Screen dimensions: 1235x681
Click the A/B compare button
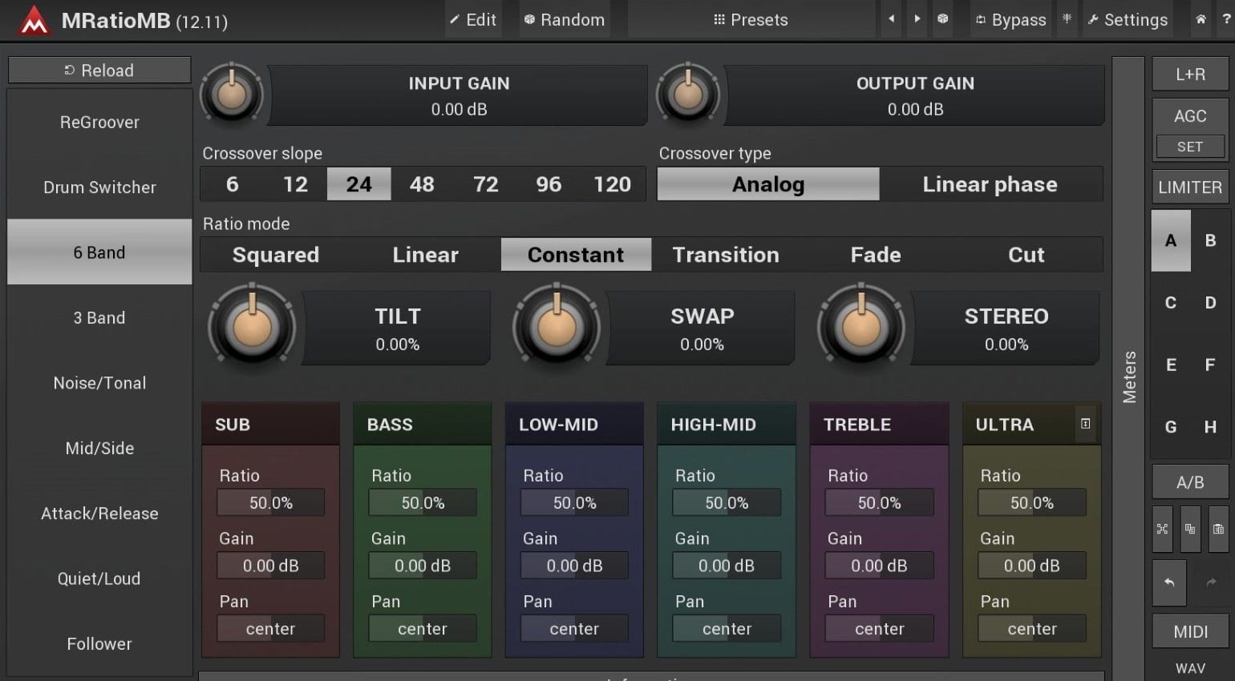point(1190,482)
